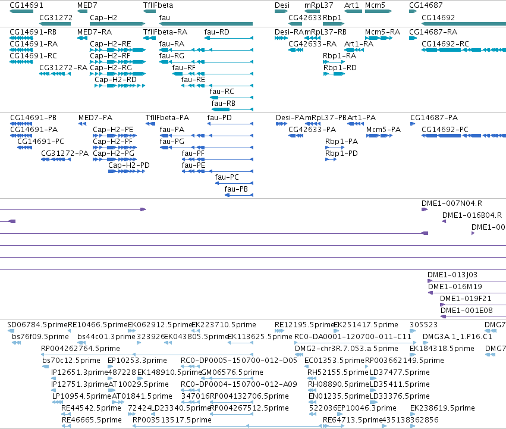506x429 pixels.
Task: Select BAC clone DME1-013J03
Action: pyautogui.click(x=452, y=275)
